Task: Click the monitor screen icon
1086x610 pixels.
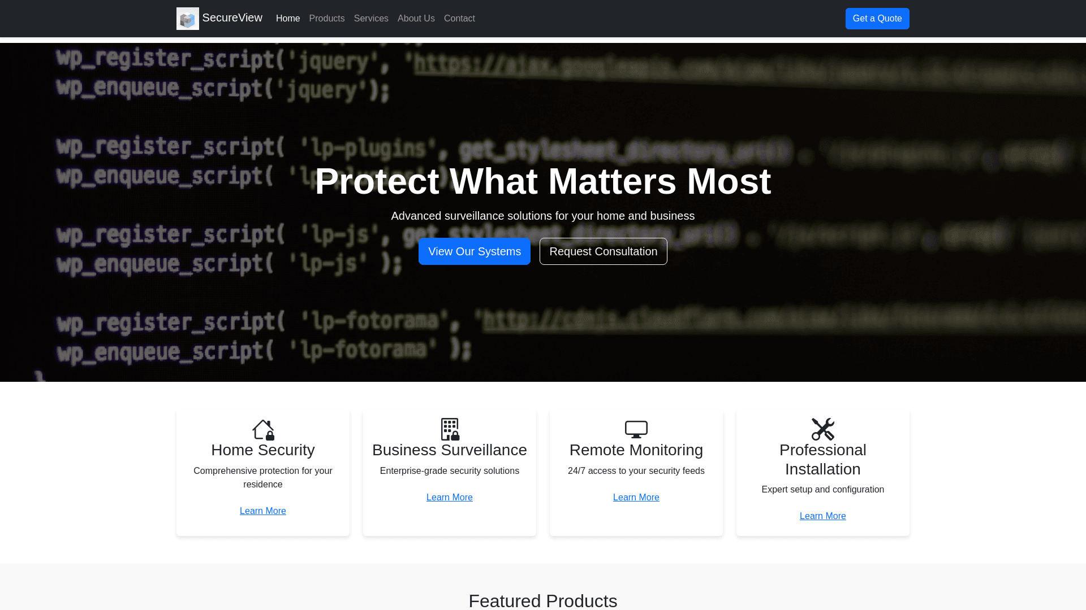Action: click(x=636, y=430)
